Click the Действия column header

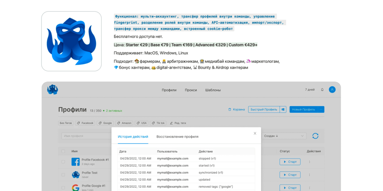pos(314,151)
